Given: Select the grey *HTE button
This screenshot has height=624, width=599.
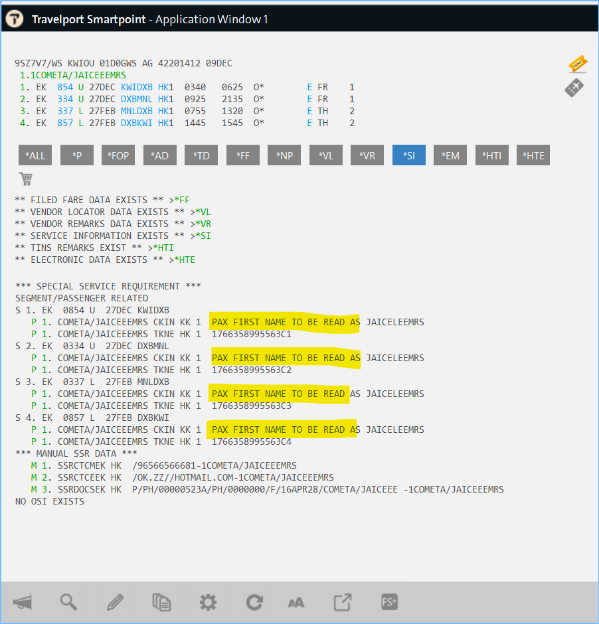Looking at the screenshot, I should click(x=533, y=155).
